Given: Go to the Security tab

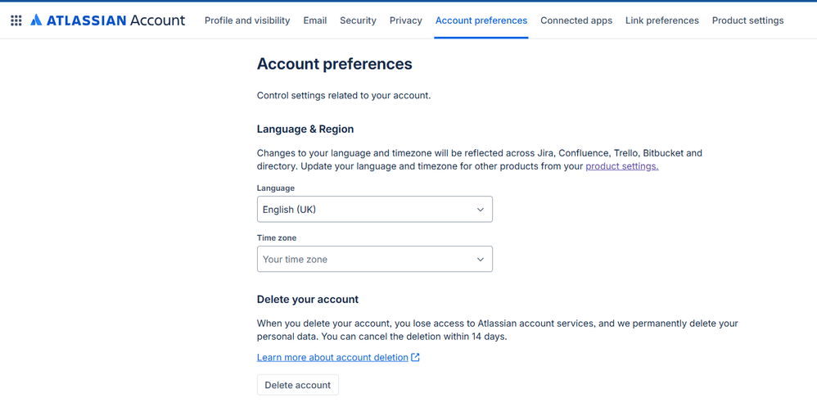Looking at the screenshot, I should 358,20.
